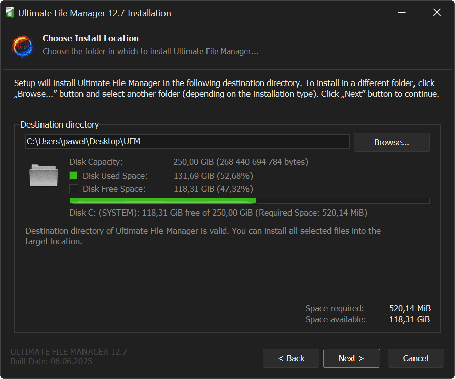Click the destination directory valid message
The width and height of the screenshot is (455, 379).
coord(202,236)
